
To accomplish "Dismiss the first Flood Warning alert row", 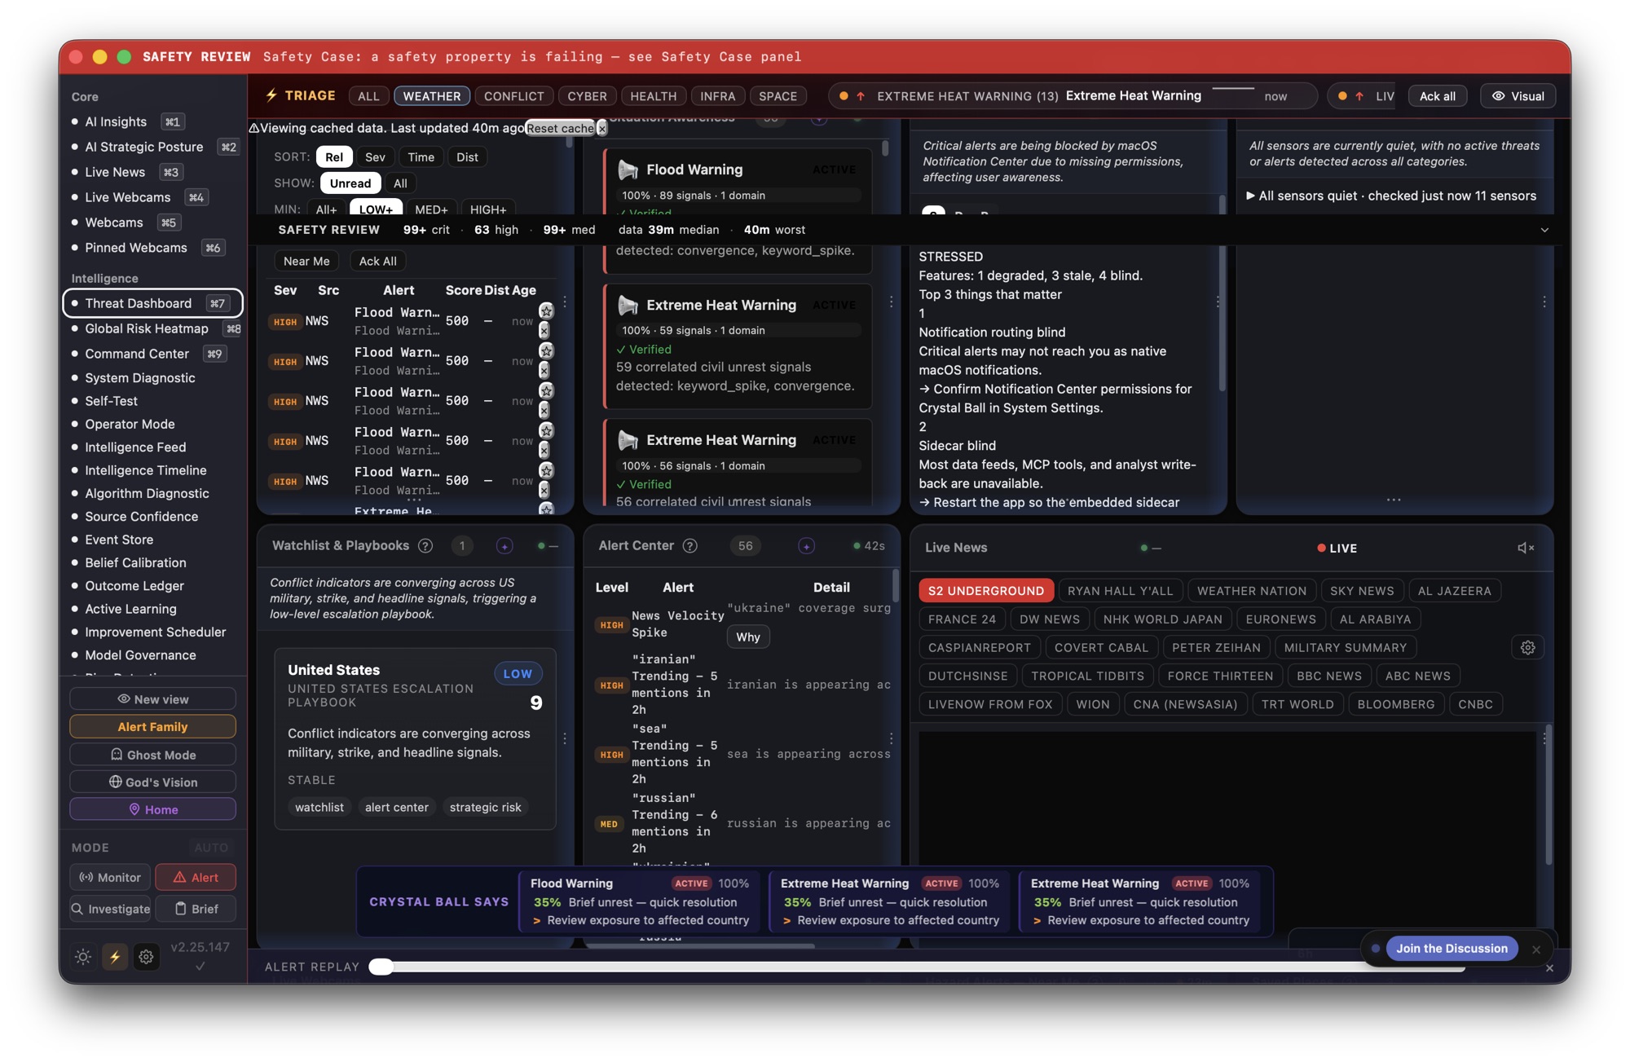I will [x=544, y=330].
